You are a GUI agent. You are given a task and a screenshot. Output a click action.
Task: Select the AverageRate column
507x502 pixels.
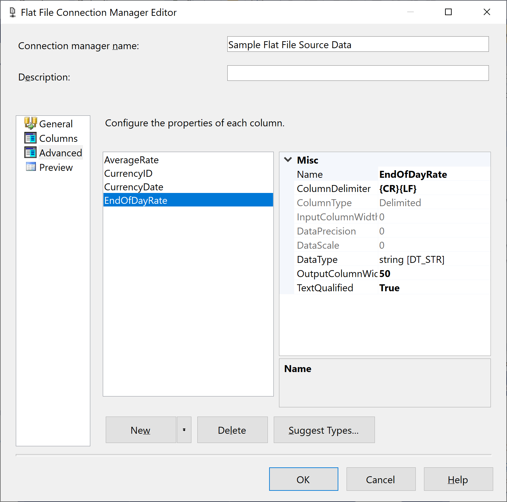click(131, 160)
